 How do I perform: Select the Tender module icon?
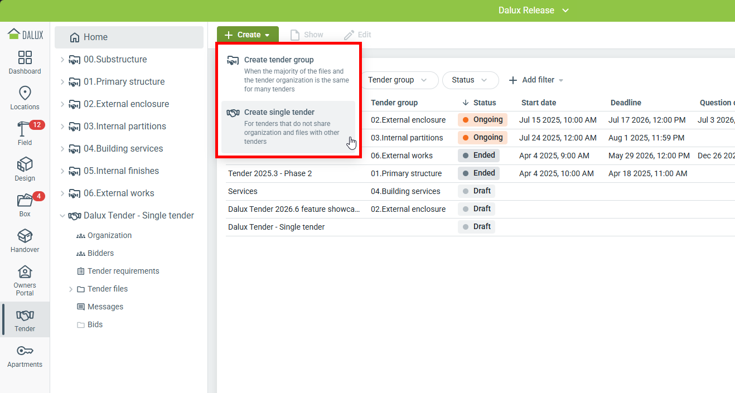point(25,316)
